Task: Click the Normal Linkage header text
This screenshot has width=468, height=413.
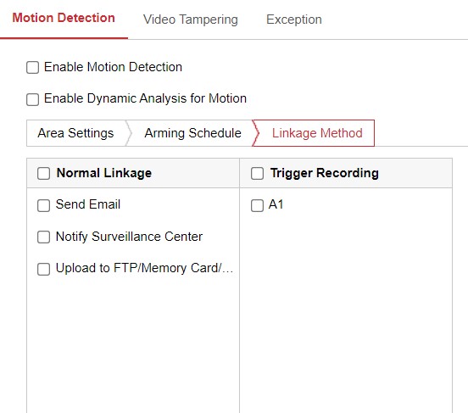Action: coord(104,173)
